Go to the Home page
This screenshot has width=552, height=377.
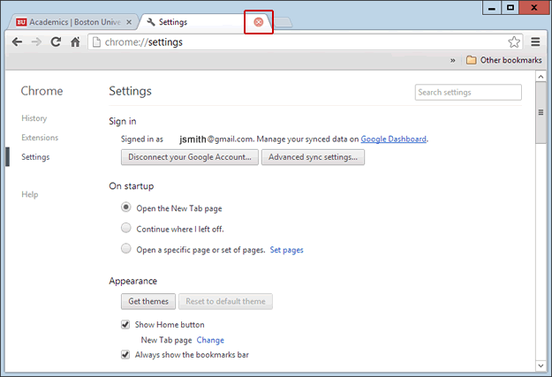tap(75, 42)
